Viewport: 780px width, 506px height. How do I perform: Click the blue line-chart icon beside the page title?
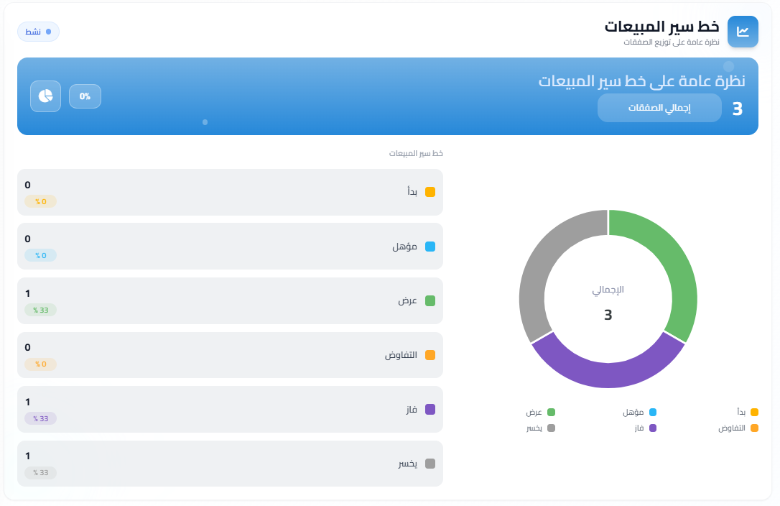pos(743,32)
